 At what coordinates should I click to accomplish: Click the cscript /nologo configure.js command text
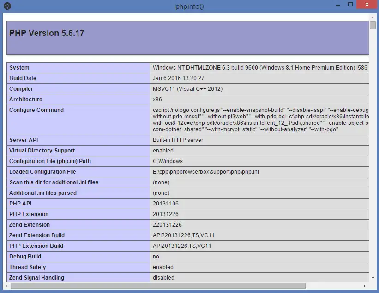(x=260, y=120)
